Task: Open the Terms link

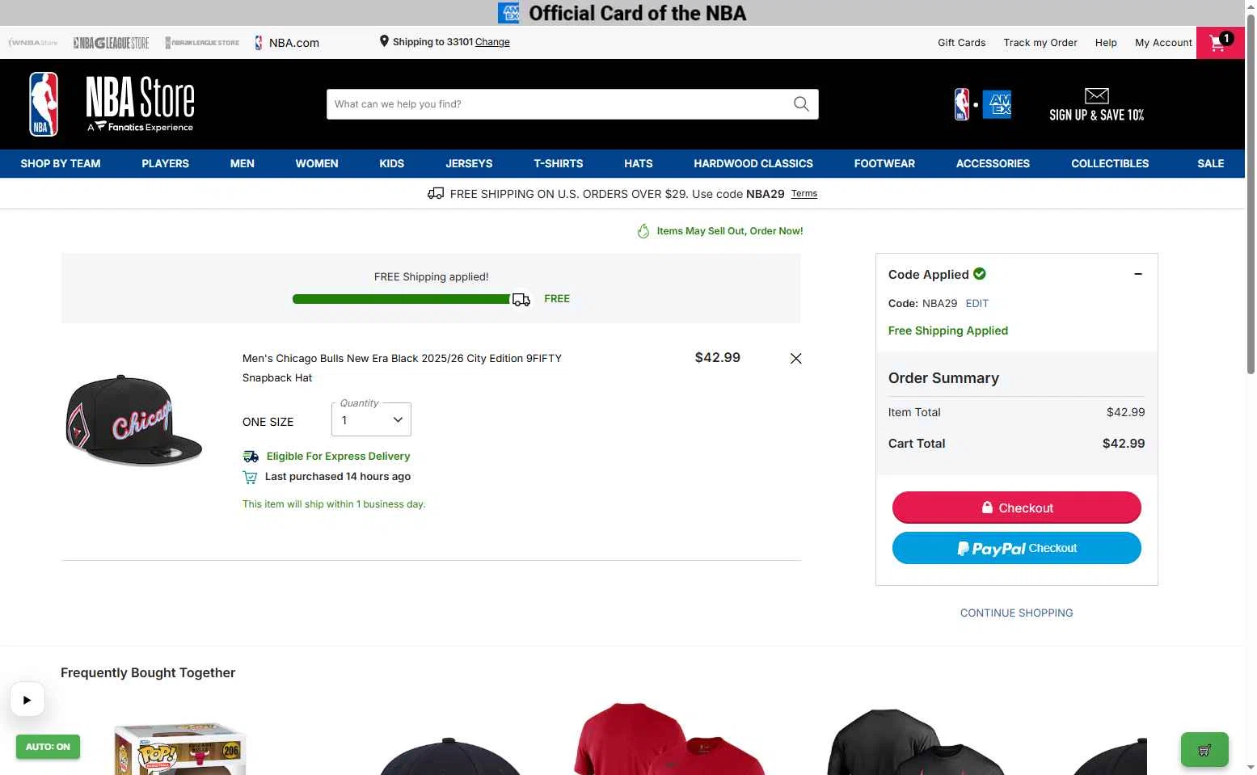Action: (x=804, y=194)
